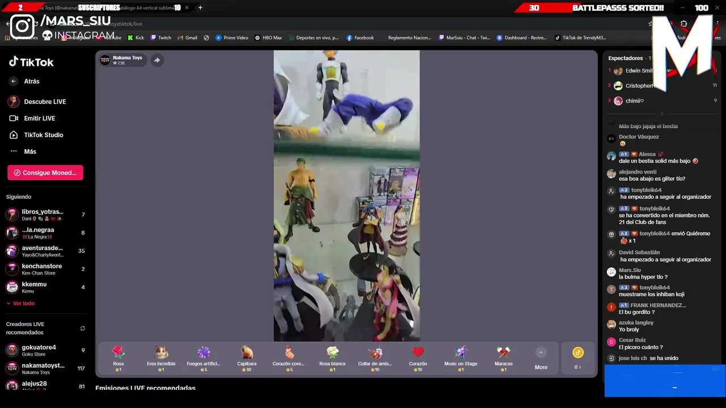Send the Corazón coreano gift

pyautogui.click(x=289, y=358)
